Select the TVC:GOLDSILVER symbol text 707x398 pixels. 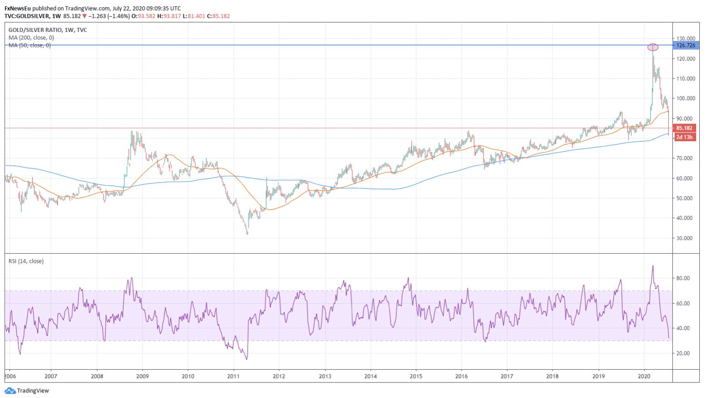click(27, 16)
